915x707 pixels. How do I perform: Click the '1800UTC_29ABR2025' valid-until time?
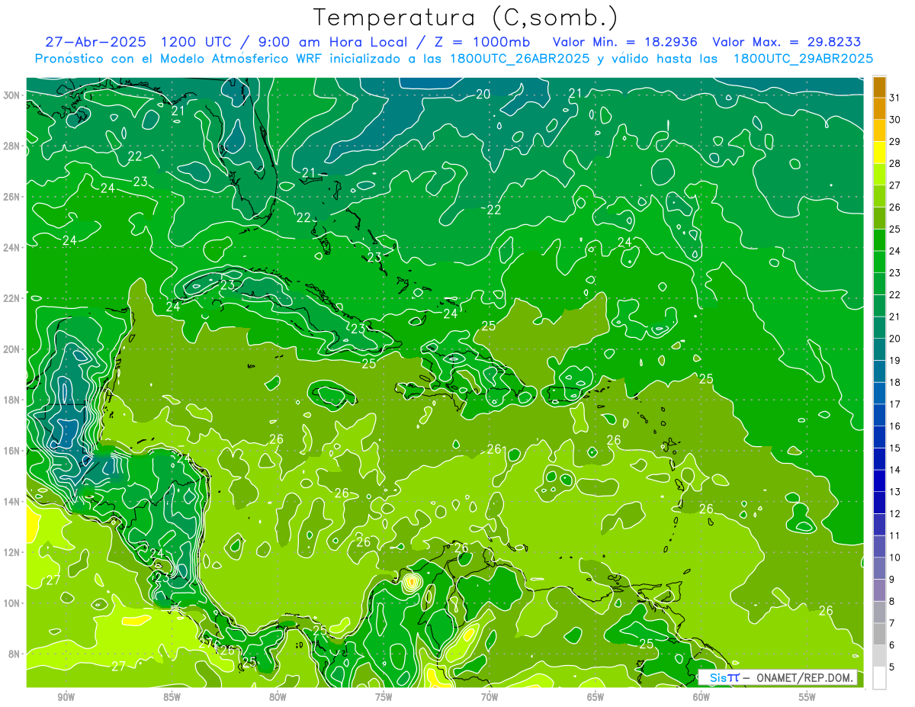pyautogui.click(x=803, y=58)
